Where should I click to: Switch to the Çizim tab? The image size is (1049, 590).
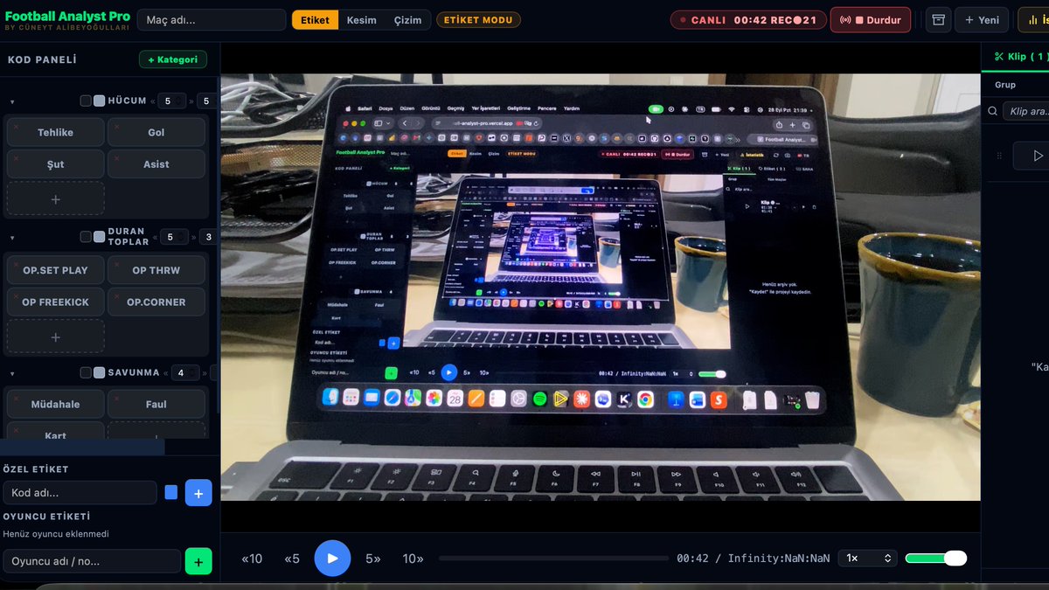click(x=408, y=20)
